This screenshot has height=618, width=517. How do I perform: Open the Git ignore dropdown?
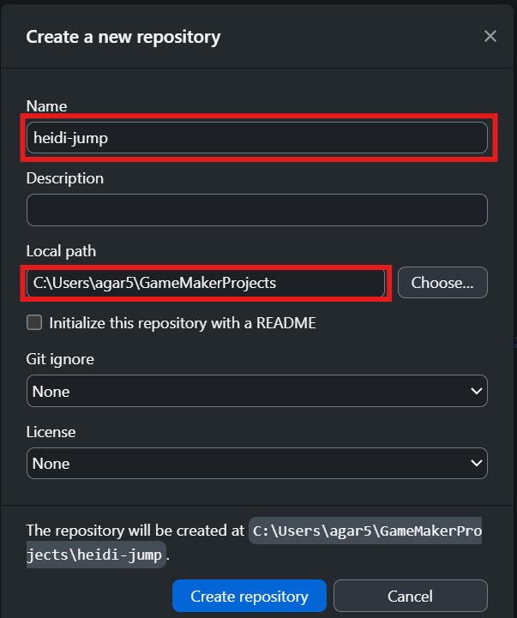coord(256,391)
